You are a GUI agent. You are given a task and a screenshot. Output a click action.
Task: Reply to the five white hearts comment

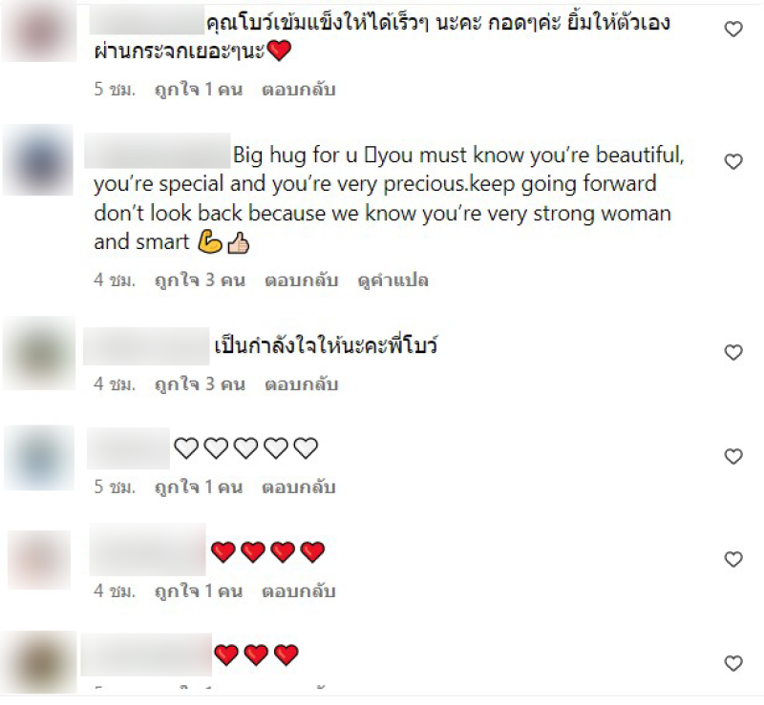tap(299, 487)
